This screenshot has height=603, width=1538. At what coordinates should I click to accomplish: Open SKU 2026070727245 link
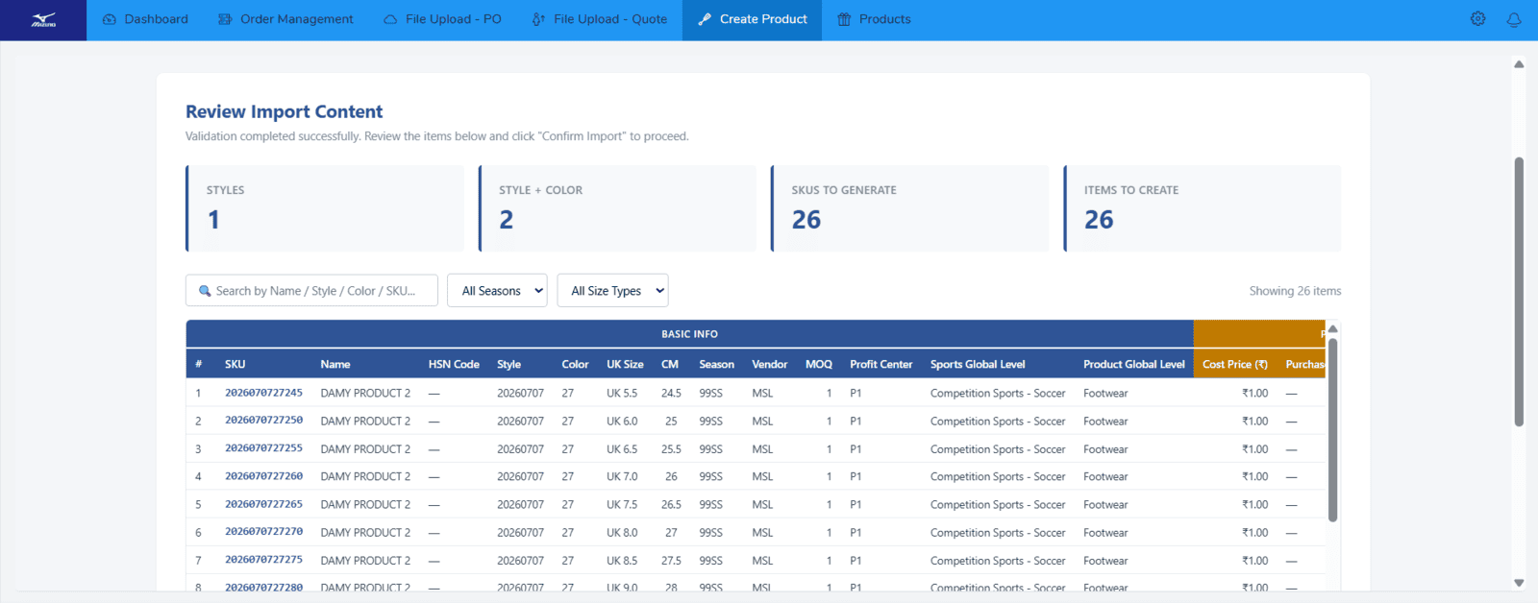click(x=263, y=393)
